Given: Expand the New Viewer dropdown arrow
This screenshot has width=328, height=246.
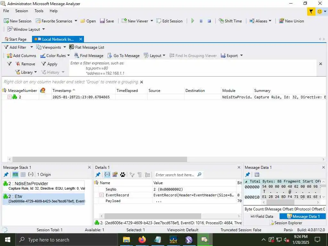Looking at the screenshot, I should 152,21.
